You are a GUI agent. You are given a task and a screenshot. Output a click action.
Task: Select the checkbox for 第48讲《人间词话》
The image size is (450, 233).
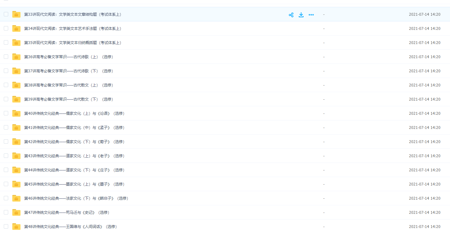6,226
